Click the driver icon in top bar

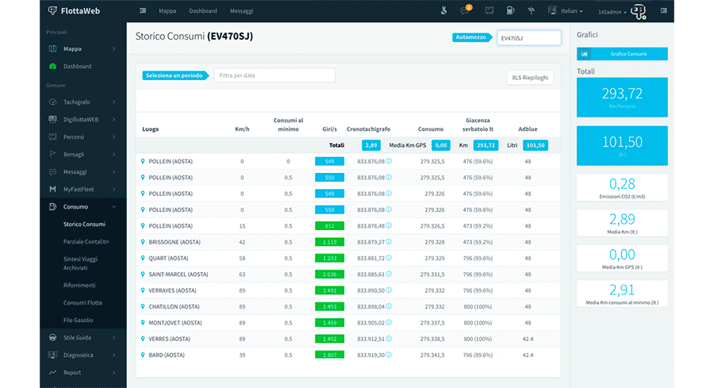(444, 11)
